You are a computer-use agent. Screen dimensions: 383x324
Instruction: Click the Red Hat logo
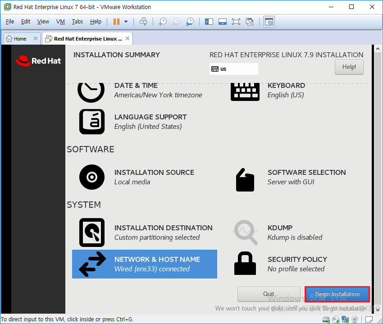coord(38,60)
